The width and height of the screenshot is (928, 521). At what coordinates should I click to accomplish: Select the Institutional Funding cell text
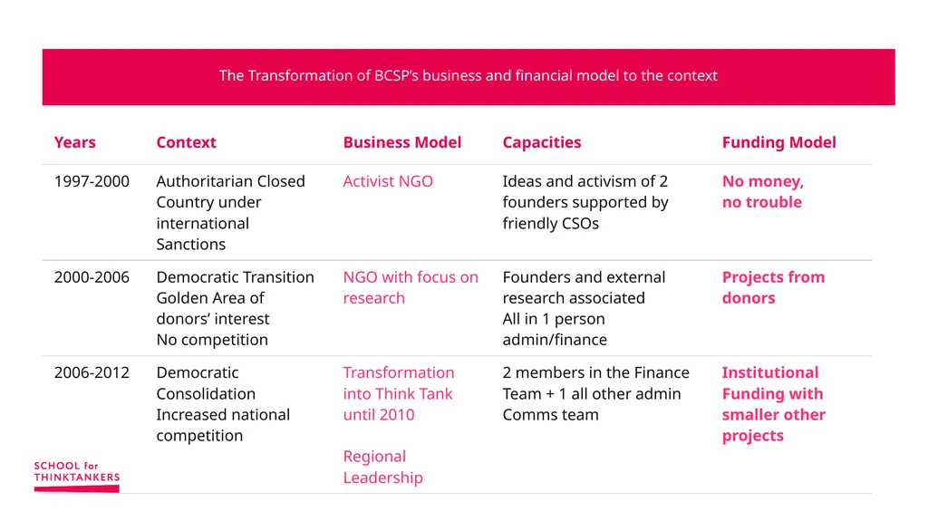773,404
